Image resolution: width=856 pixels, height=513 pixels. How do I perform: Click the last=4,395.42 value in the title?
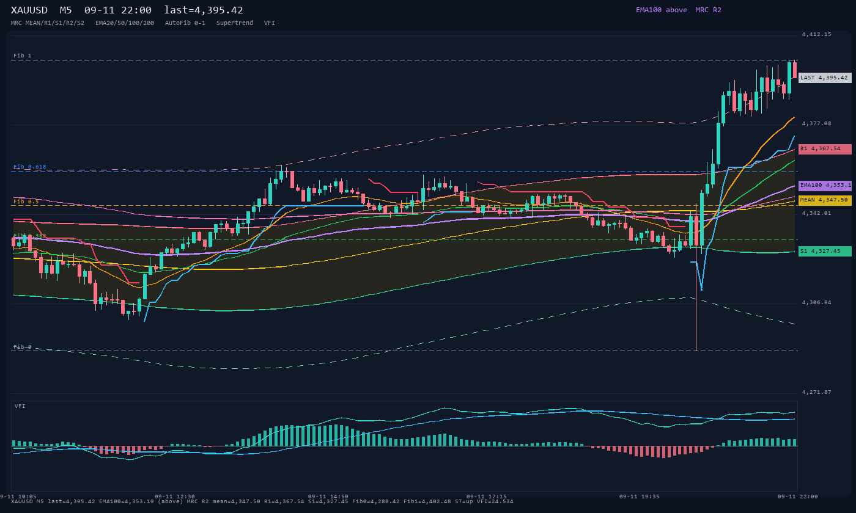[x=204, y=10]
